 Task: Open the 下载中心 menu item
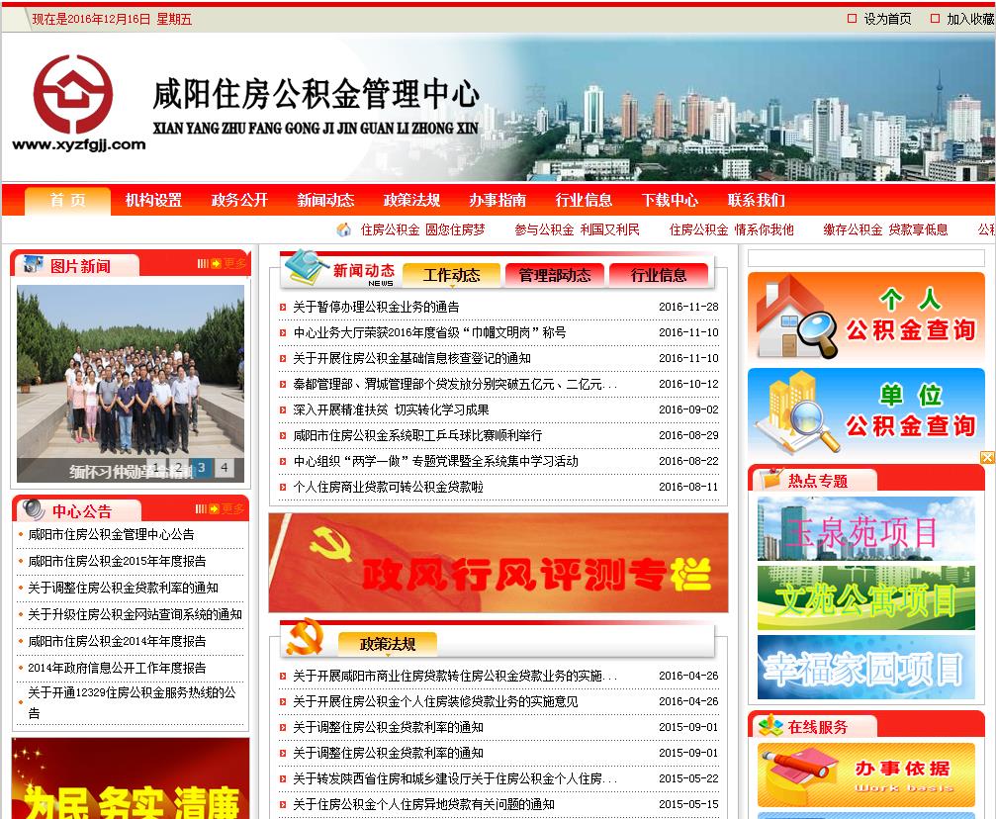[670, 200]
